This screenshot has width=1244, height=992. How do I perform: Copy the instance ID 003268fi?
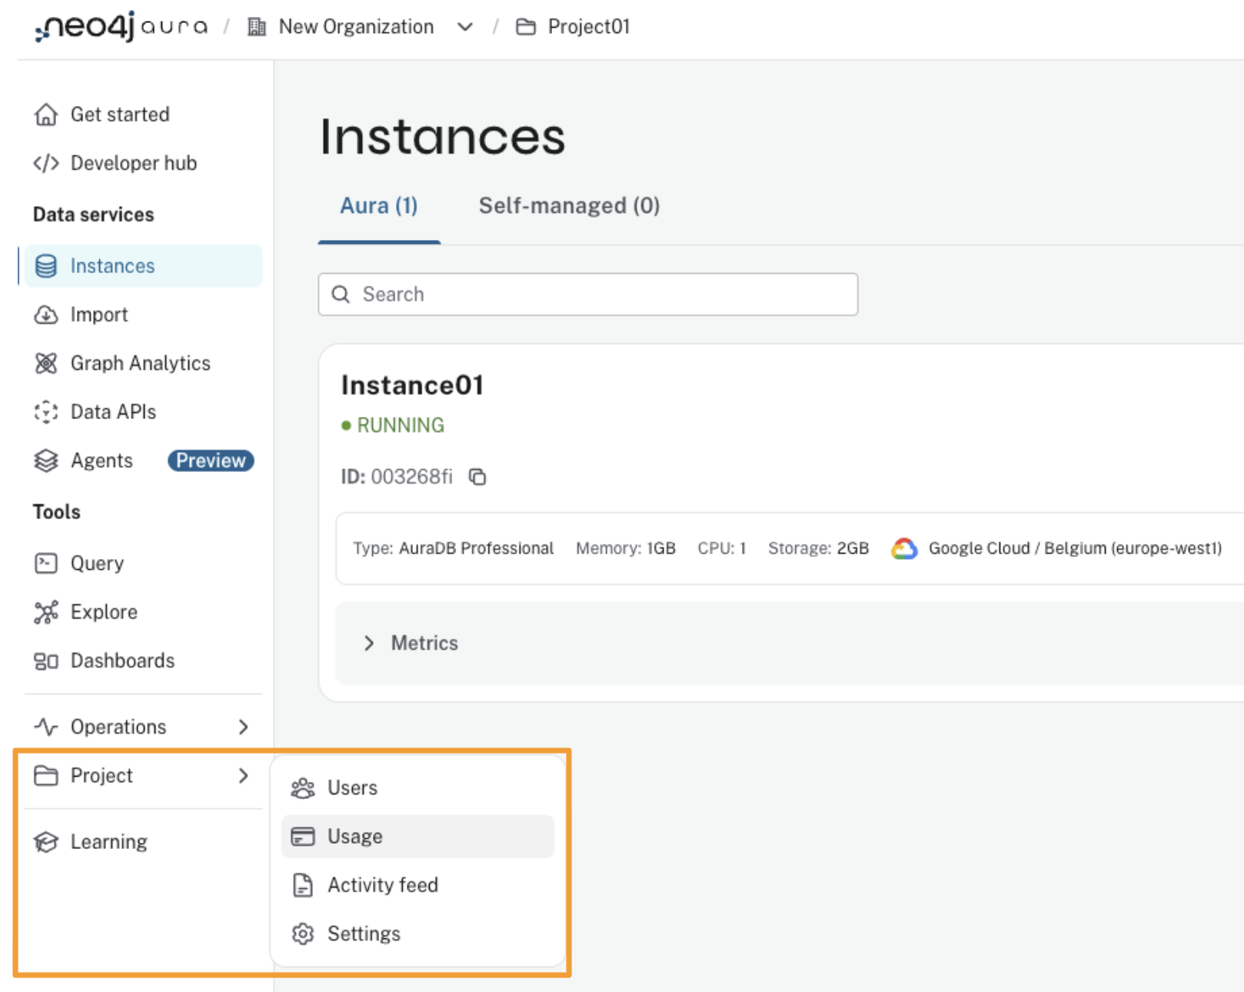[x=477, y=477]
